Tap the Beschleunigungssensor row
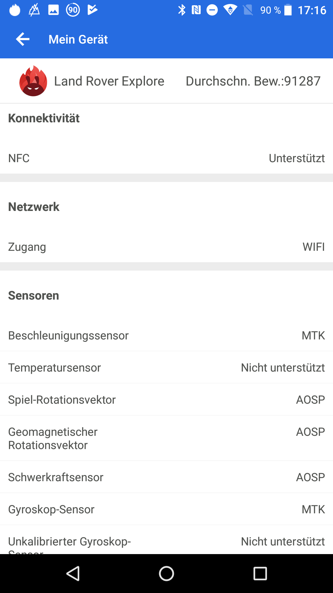Viewport: 333px width, 593px height. [166, 335]
